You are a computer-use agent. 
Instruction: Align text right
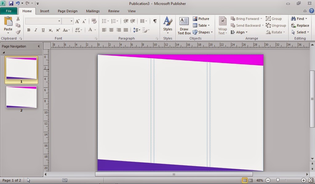click(x=118, y=30)
